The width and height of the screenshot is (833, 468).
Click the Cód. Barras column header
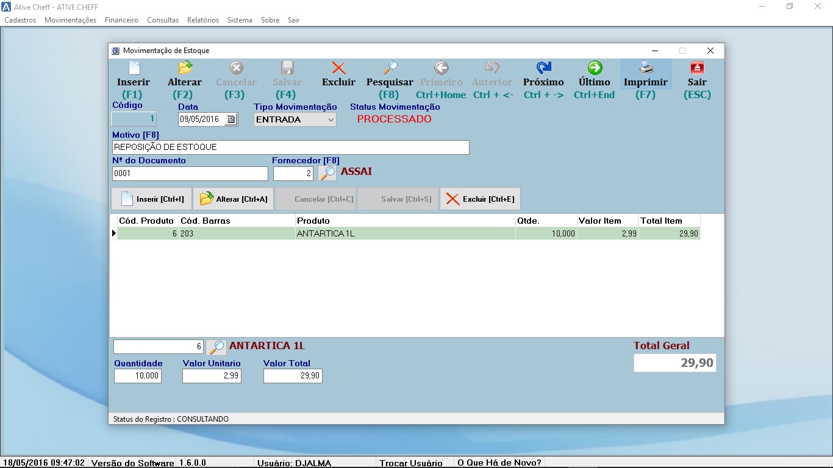(x=237, y=221)
